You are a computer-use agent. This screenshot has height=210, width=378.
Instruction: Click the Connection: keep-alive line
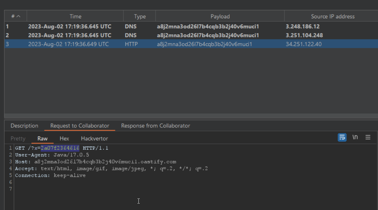(50, 175)
